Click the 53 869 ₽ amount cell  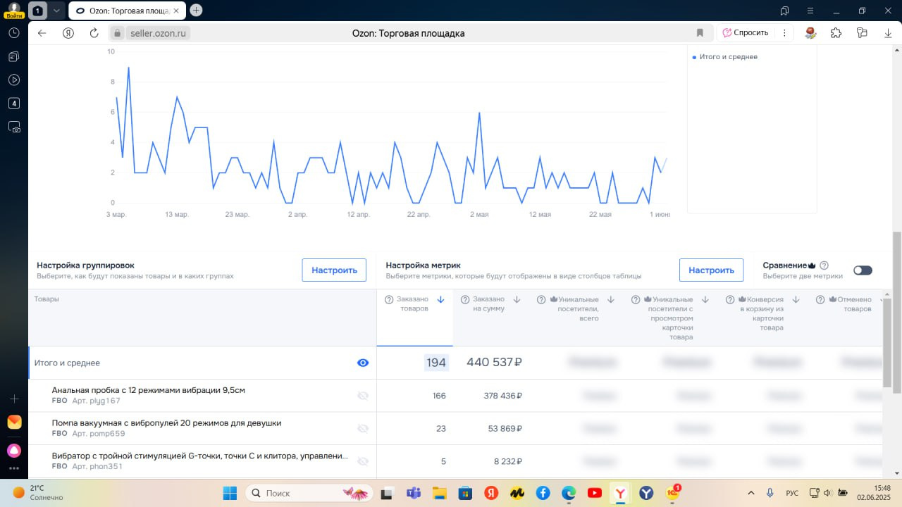point(505,428)
